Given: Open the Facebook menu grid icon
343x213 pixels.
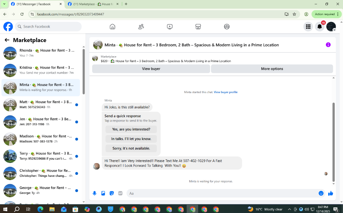Looking at the screenshot, I should click(308, 27).
